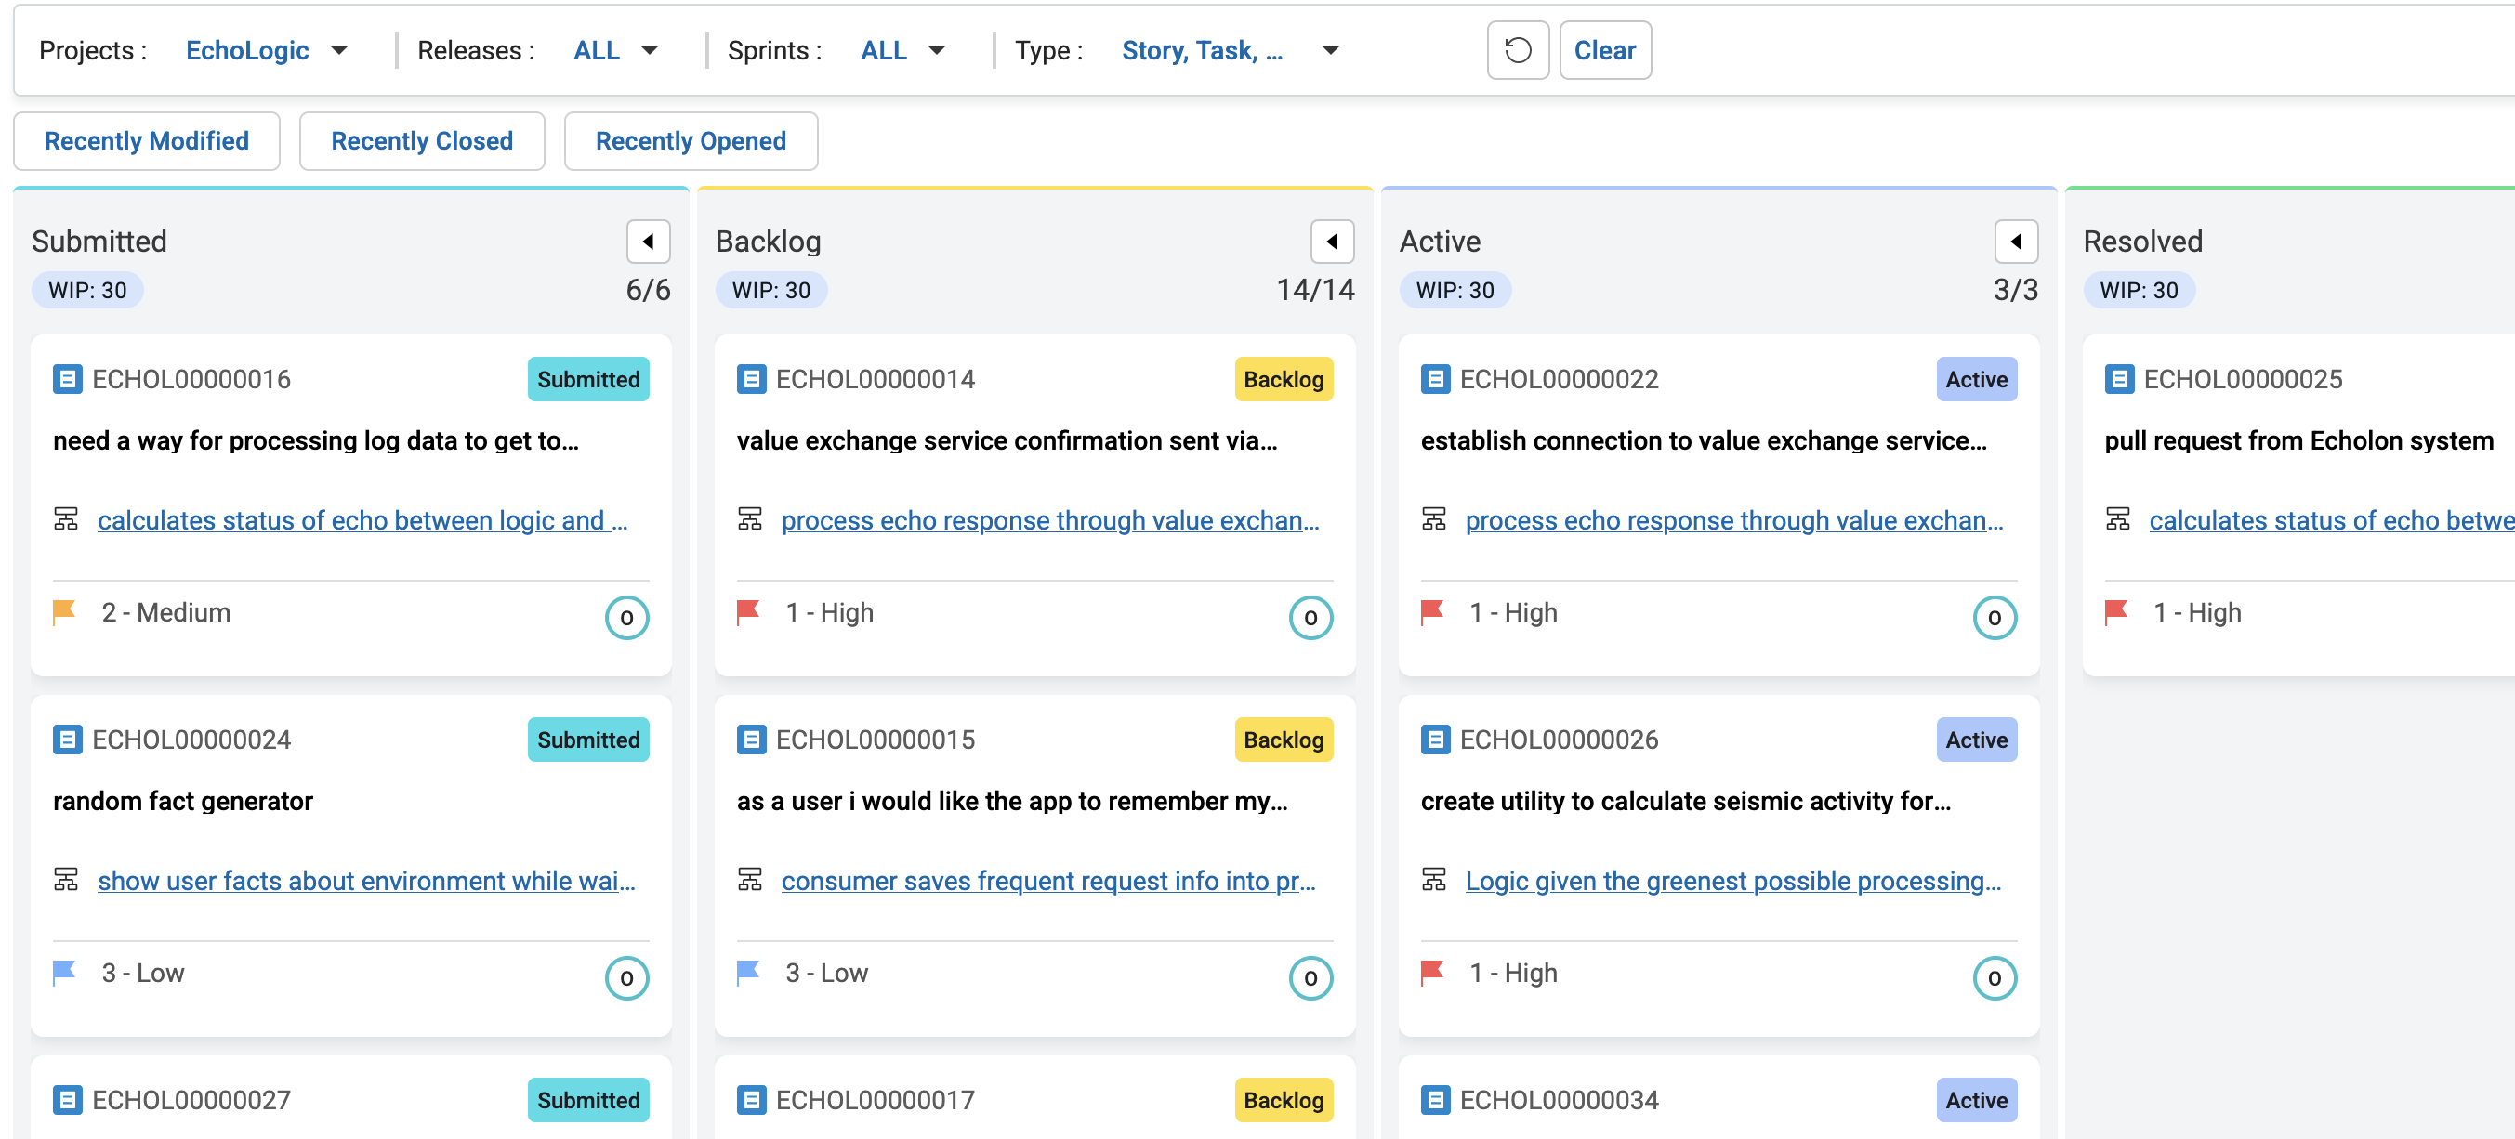This screenshot has width=2515, height=1139.
Task: Switch to Recently Closed view
Action: [422, 140]
